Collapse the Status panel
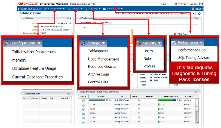The image size is (221, 128). point(23,18)
